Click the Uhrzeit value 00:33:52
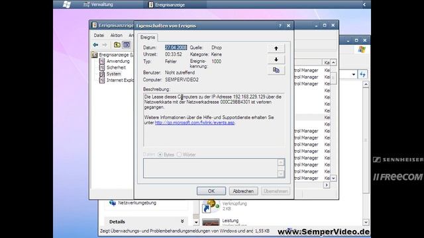This screenshot has width=424, height=238. (x=174, y=54)
